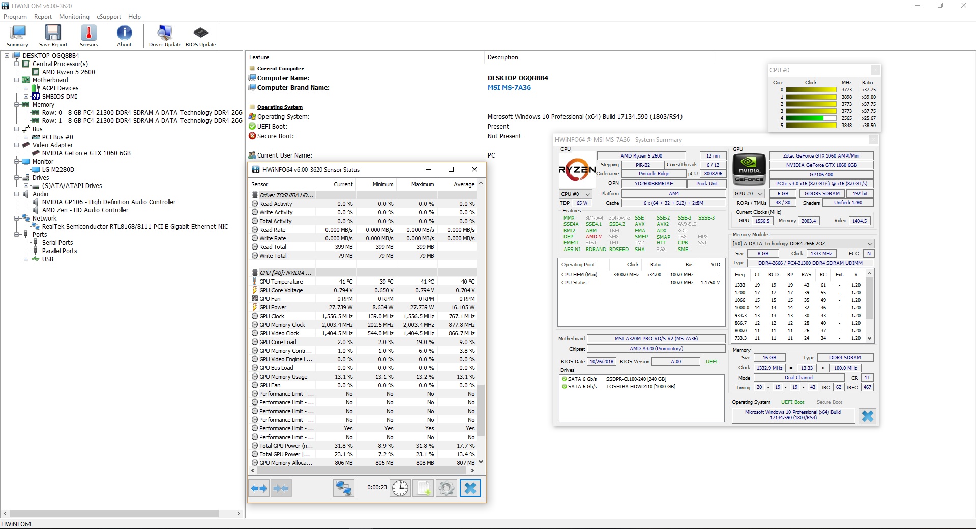The image size is (979, 529).
Task: Close System Summary via blue X icon
Action: pyautogui.click(x=868, y=416)
